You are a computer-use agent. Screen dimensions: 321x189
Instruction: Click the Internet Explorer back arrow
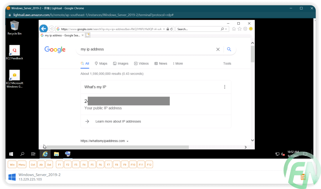pyautogui.click(x=43, y=29)
